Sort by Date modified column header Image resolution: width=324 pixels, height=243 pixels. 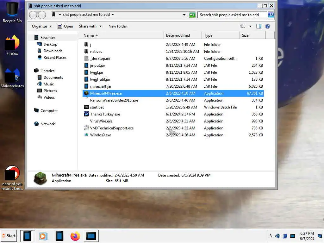183,35
